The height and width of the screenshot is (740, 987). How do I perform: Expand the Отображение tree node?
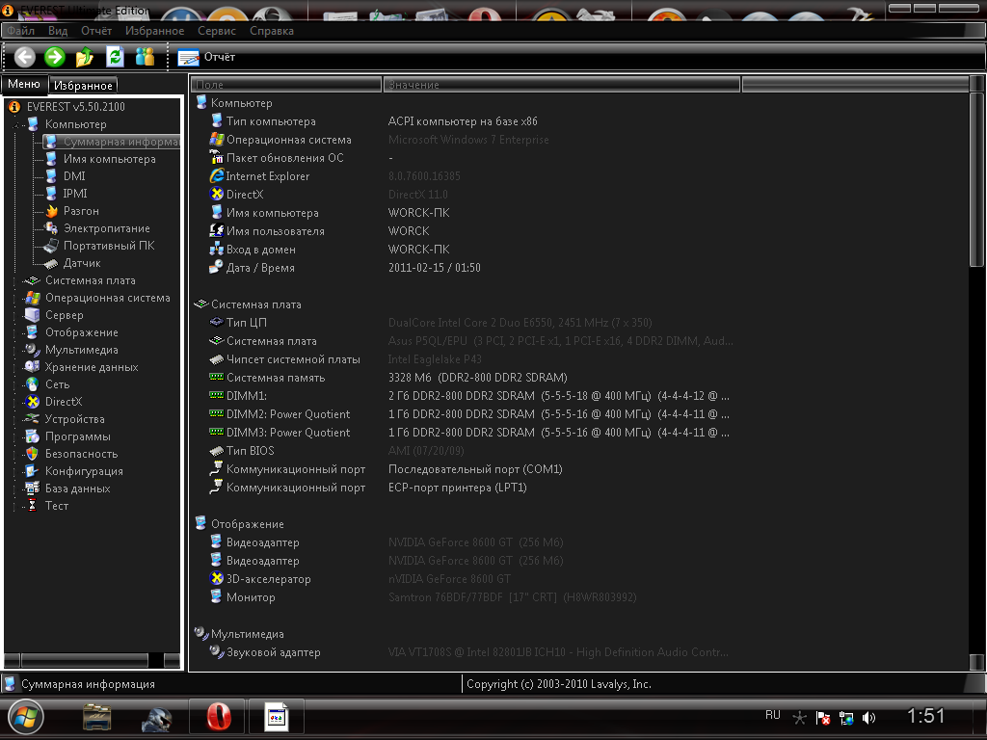15,332
